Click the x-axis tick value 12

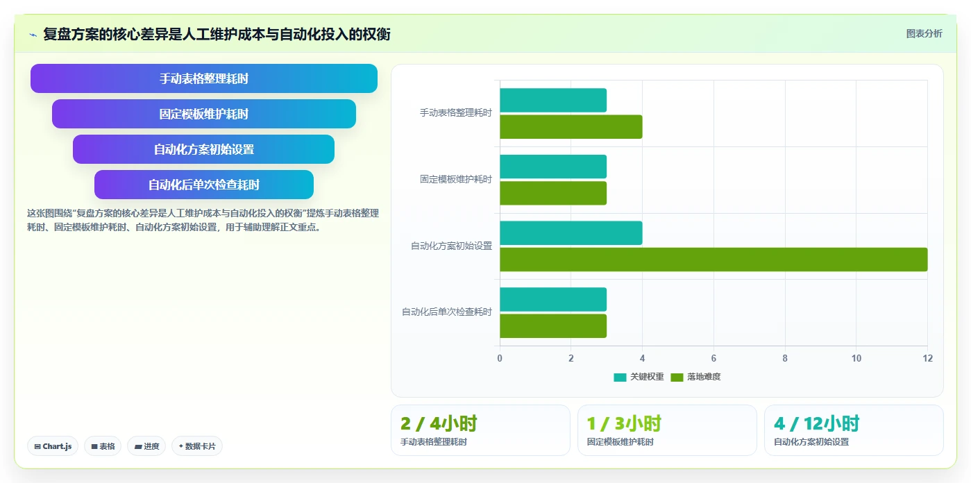(927, 358)
